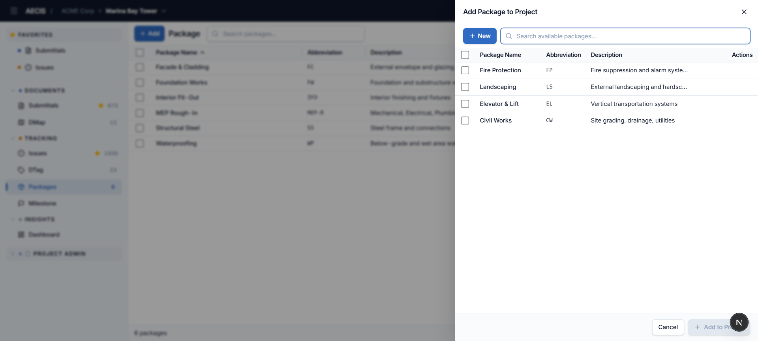Open DMap in the sidebar

[x=37, y=122]
